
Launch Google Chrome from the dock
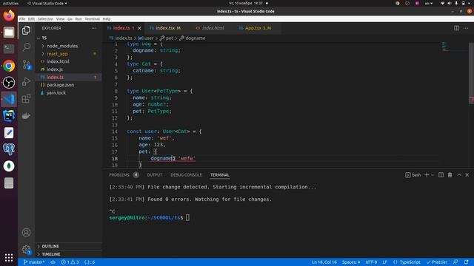point(9,66)
